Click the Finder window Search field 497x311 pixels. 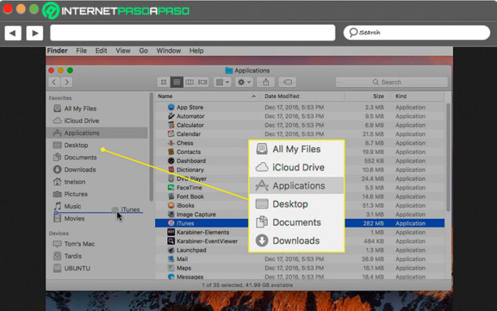point(391,82)
